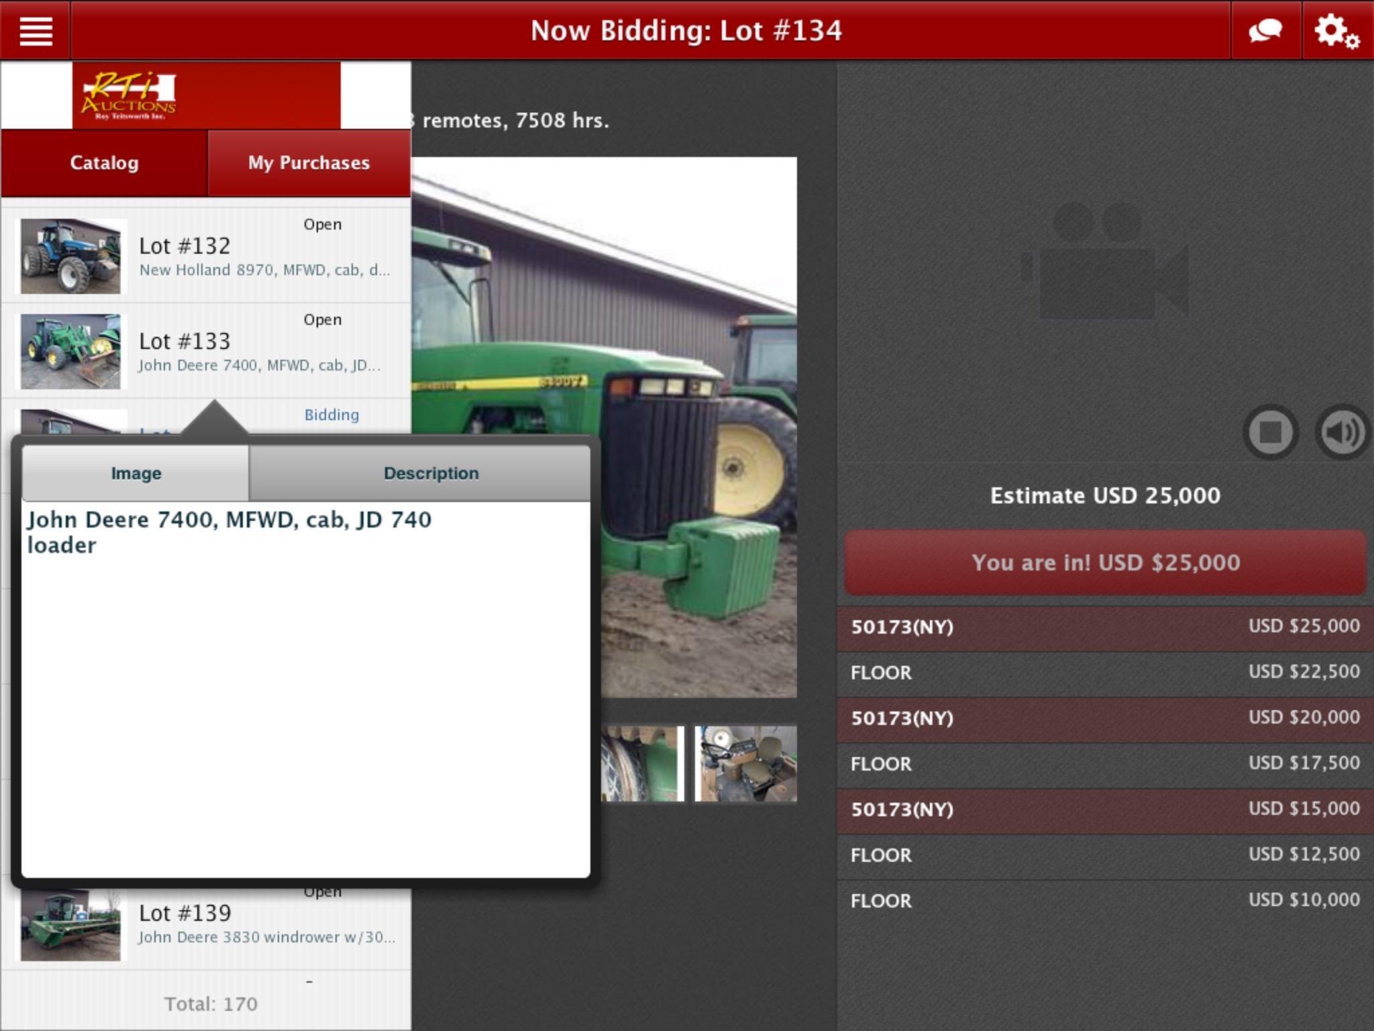The image size is (1374, 1031).
Task: Select Lot #132 title text
Action: tap(184, 246)
